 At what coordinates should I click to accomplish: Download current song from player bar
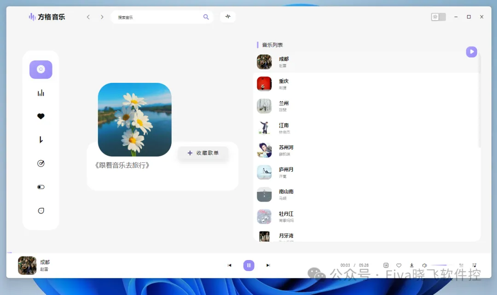click(412, 265)
